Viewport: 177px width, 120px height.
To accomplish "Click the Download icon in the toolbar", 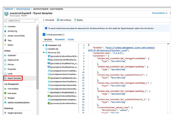I will pyautogui.click(x=43, y=20).
